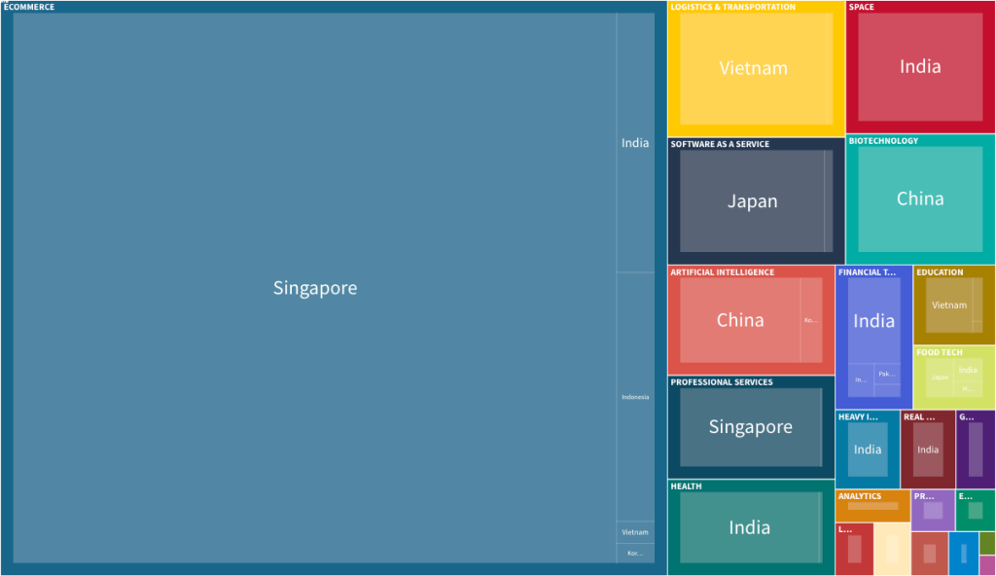Select the India block in Heavy I...
This screenshot has height=576, width=996.
pyautogui.click(x=868, y=450)
